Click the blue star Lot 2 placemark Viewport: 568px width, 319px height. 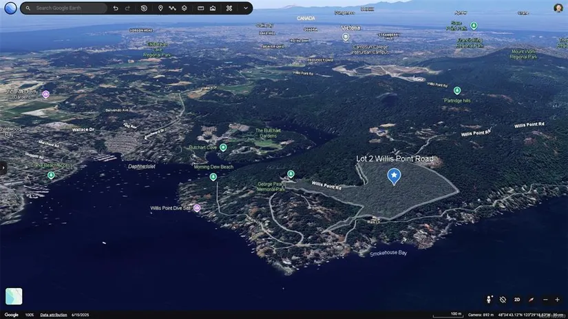tap(394, 176)
